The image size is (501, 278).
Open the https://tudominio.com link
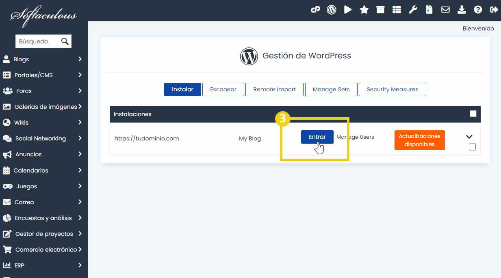pos(147,138)
